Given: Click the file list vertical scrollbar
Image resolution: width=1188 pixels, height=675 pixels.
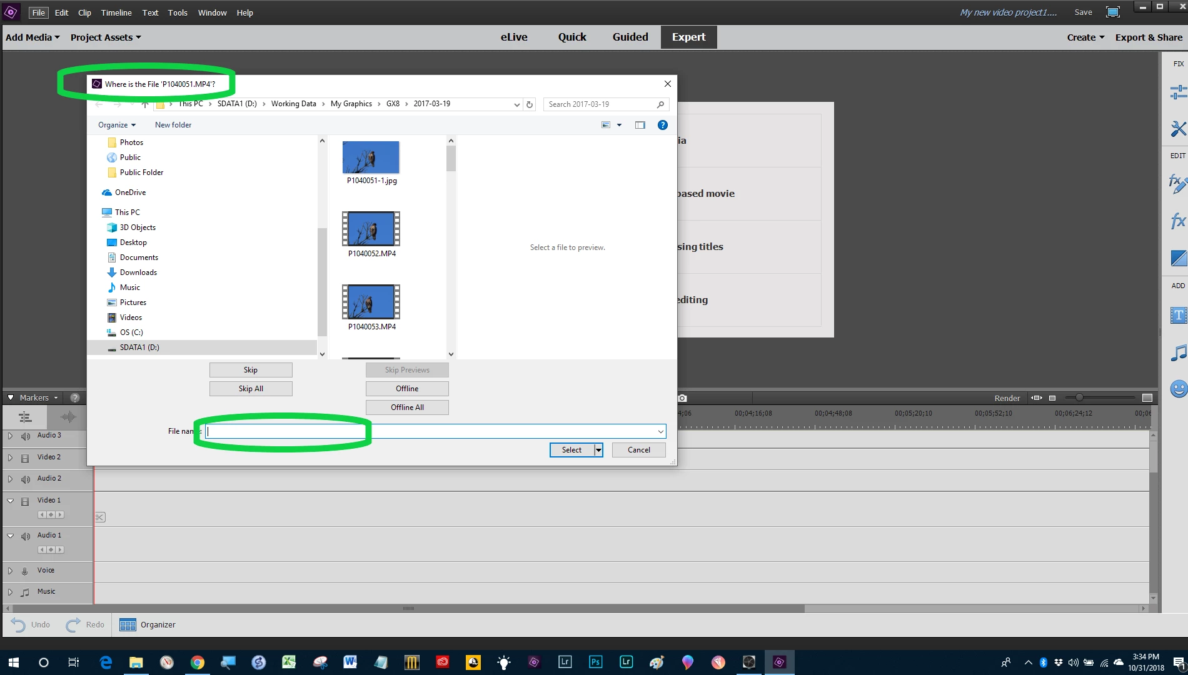Looking at the screenshot, I should (451, 159).
